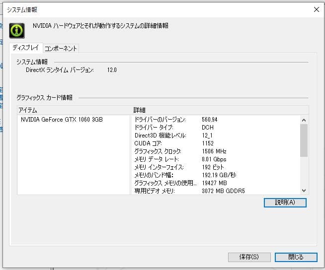
Task: Click the CUDA core count 1152
Action: coord(208,143)
